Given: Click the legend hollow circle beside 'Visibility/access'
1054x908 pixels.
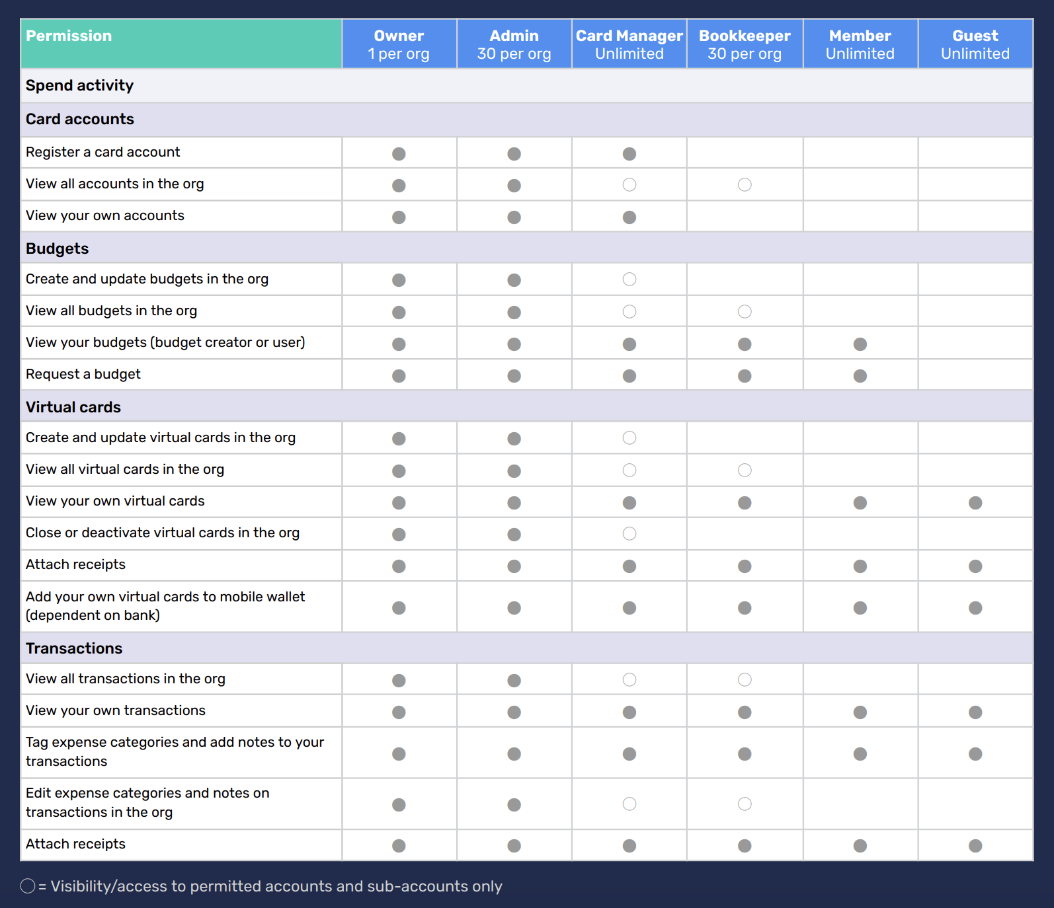Looking at the screenshot, I should [x=28, y=886].
